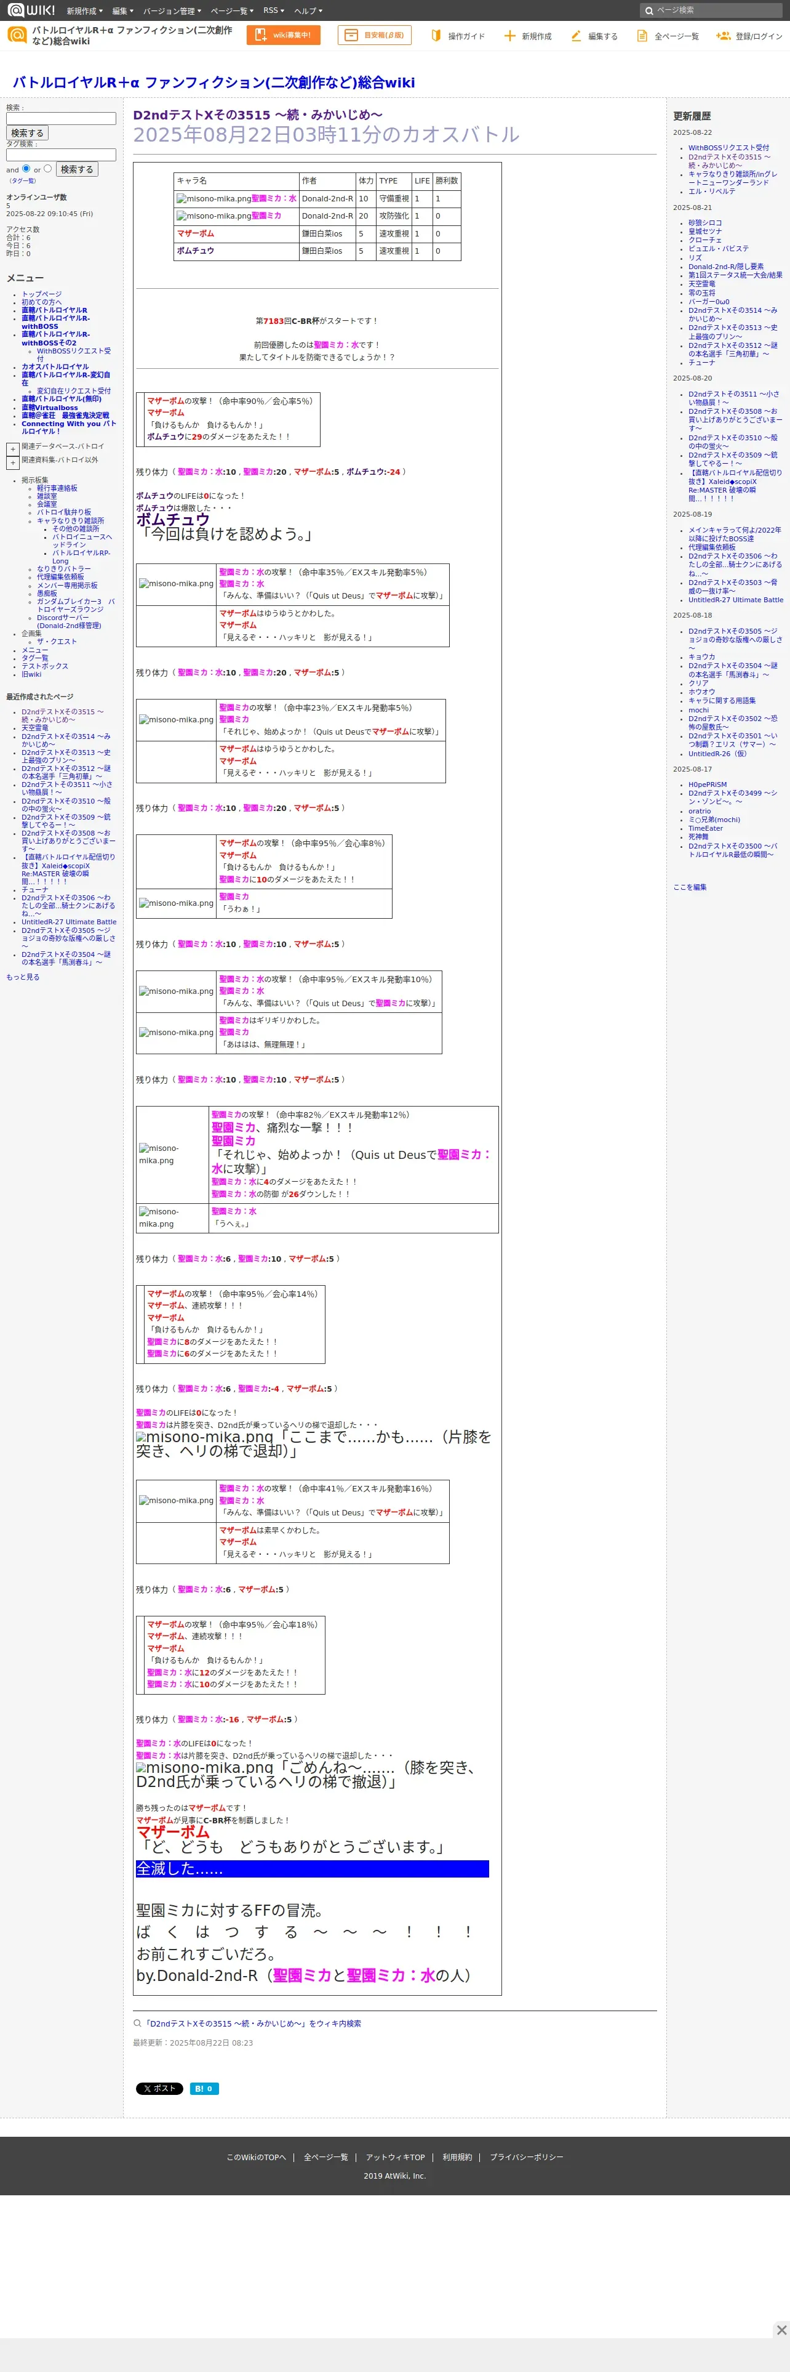Viewport: 790px width, 2372px height.
Task: Click the orange wiki site icon beside title
Action: coord(17,35)
